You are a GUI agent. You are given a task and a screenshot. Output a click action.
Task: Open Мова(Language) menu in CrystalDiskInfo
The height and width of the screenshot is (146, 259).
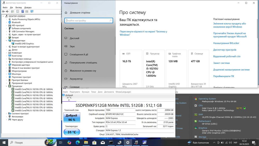coord(123,92)
